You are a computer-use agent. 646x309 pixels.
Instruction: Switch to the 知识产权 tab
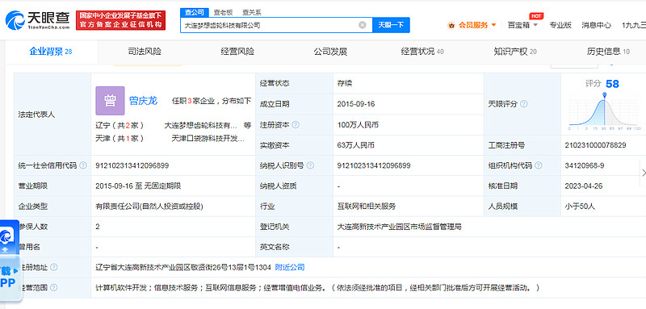point(515,52)
